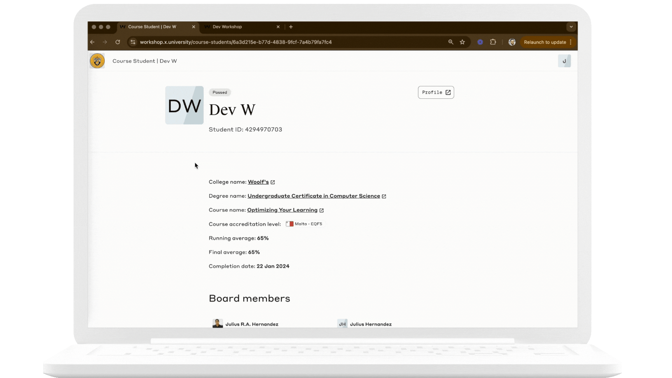The width and height of the screenshot is (672, 378).
Task: Open Undergraduate Certificate in Computer Science link
Action: pos(314,196)
